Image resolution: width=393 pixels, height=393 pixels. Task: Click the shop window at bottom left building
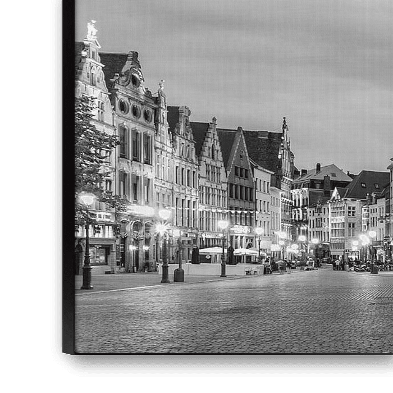[x=99, y=255]
